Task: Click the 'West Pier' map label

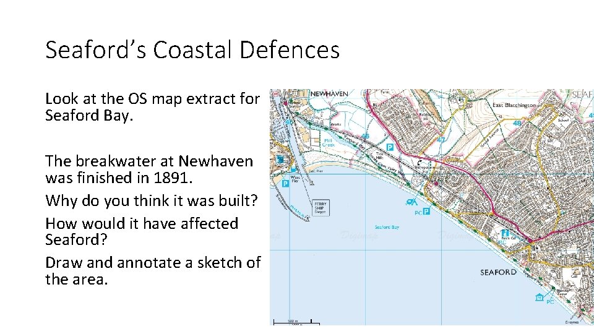Action: [296, 179]
